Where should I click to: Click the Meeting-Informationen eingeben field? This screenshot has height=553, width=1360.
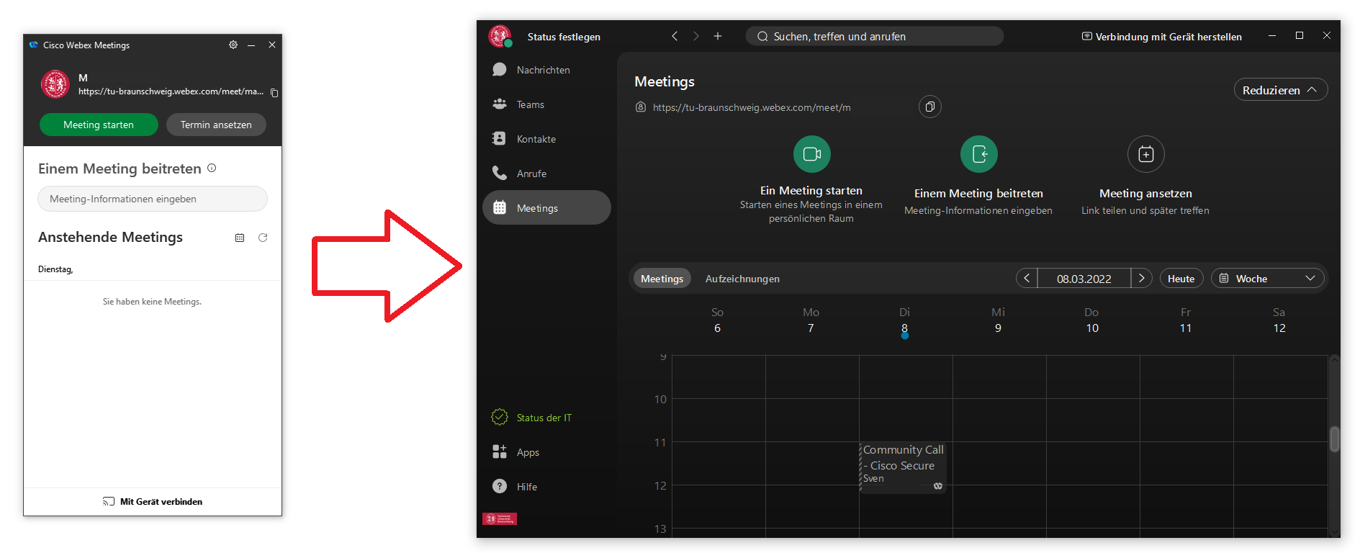pyautogui.click(x=153, y=199)
